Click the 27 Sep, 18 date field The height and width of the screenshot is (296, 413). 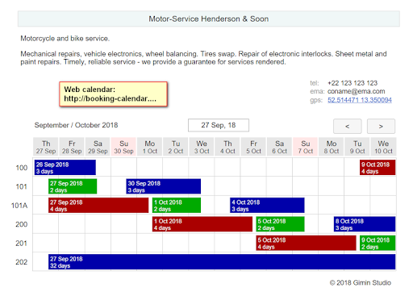(219, 125)
